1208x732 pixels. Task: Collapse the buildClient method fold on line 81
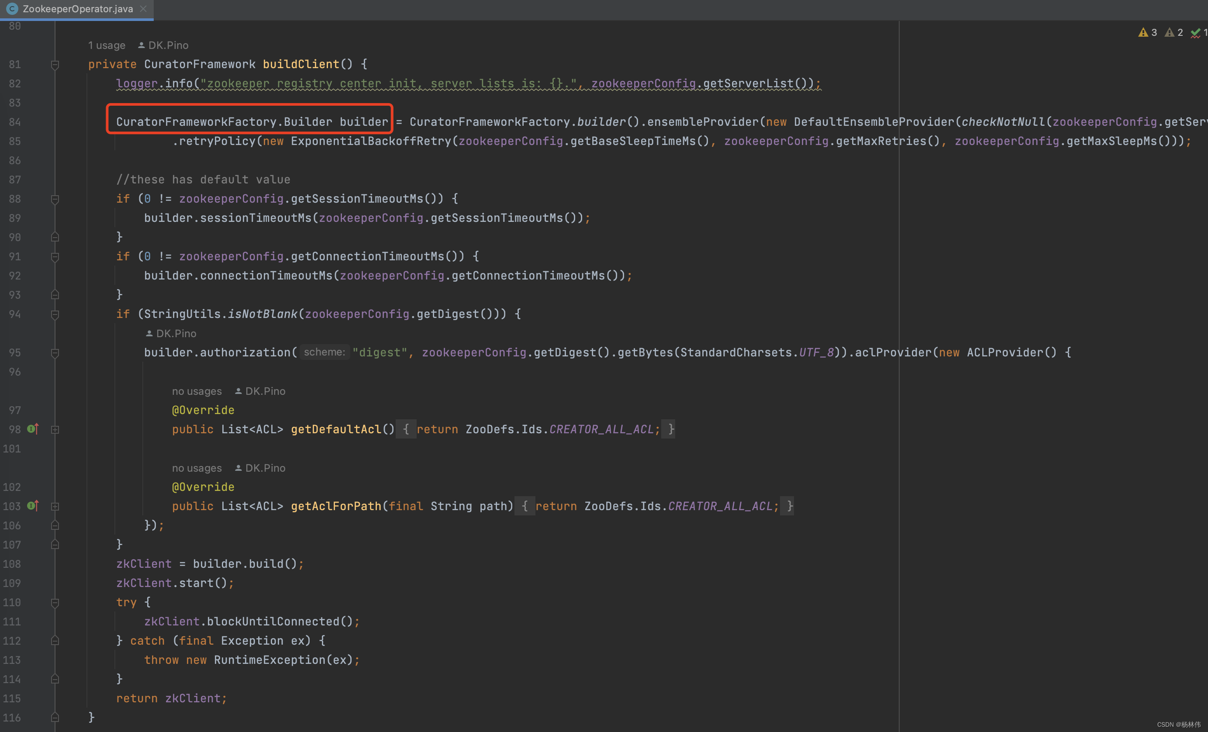tap(55, 65)
